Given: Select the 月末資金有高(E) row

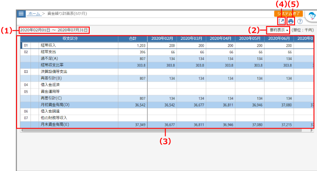Looking at the screenshot, I should 167,125.
